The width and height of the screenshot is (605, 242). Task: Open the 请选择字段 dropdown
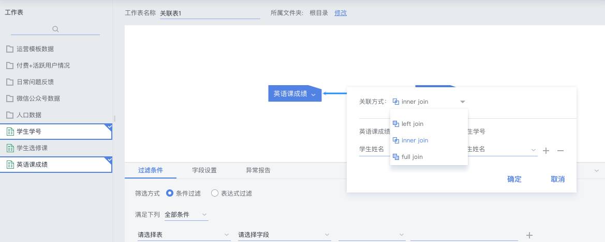(284, 235)
